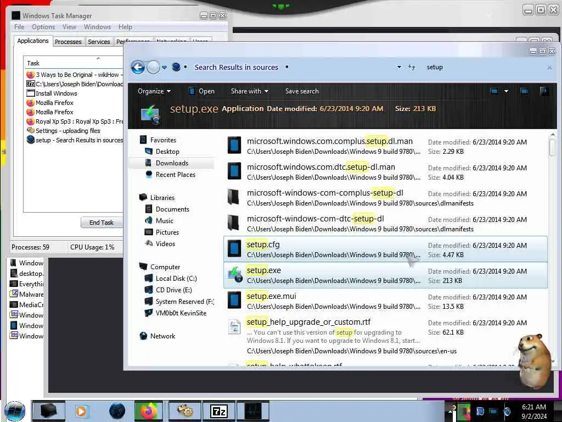
Task: Select Desktop in navigation pane
Action: pyautogui.click(x=167, y=152)
